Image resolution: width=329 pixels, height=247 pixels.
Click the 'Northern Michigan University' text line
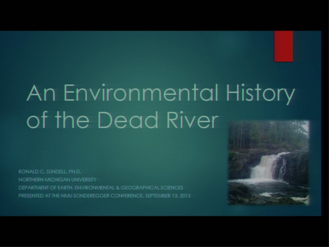57,180
